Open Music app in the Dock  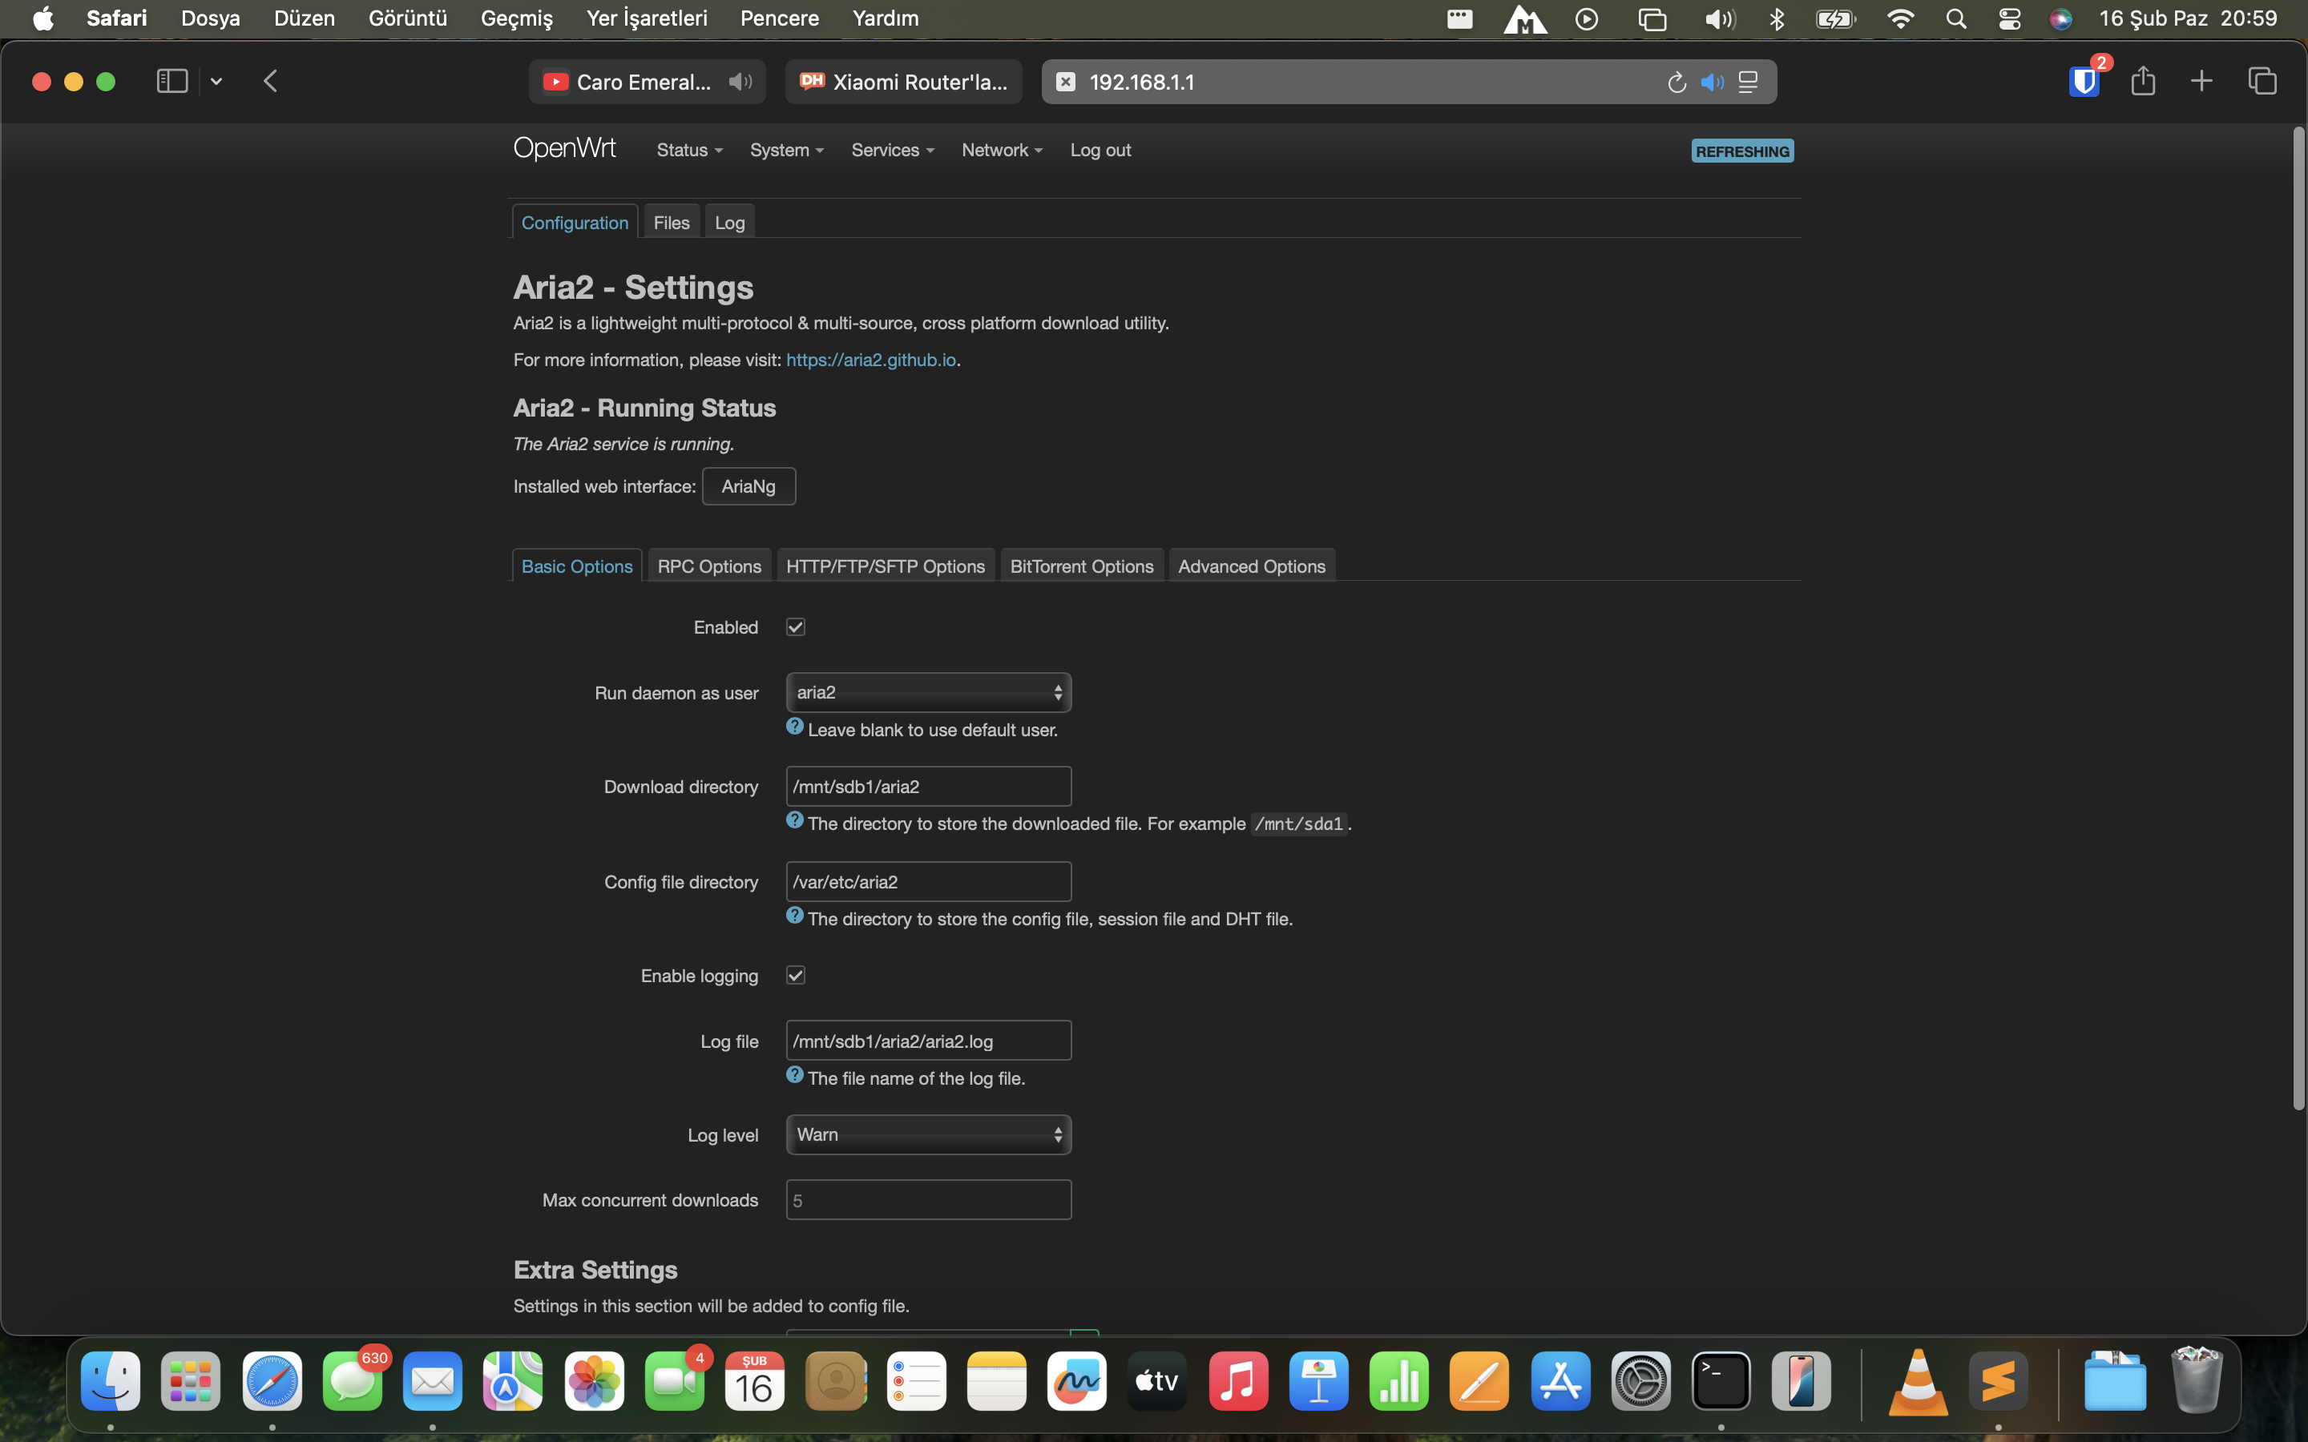coord(1238,1380)
